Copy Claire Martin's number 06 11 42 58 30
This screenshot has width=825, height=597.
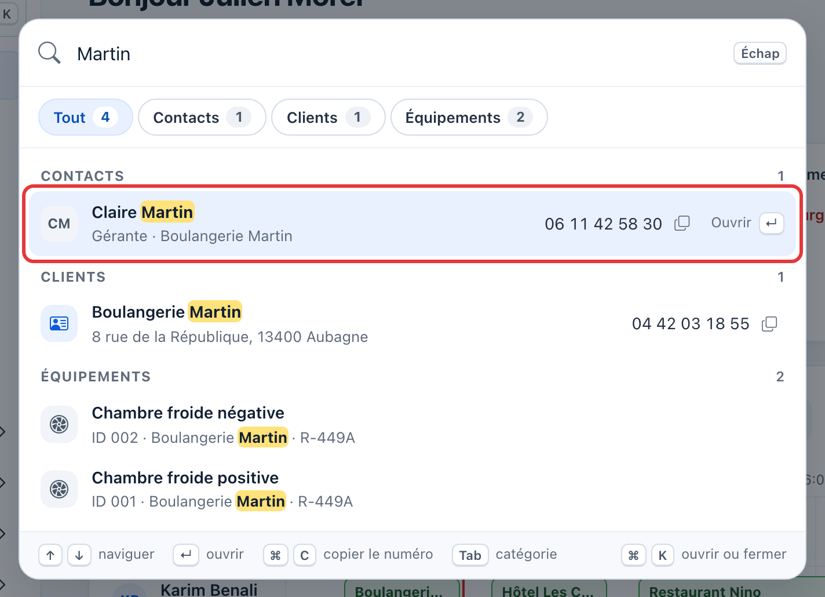[x=682, y=224]
